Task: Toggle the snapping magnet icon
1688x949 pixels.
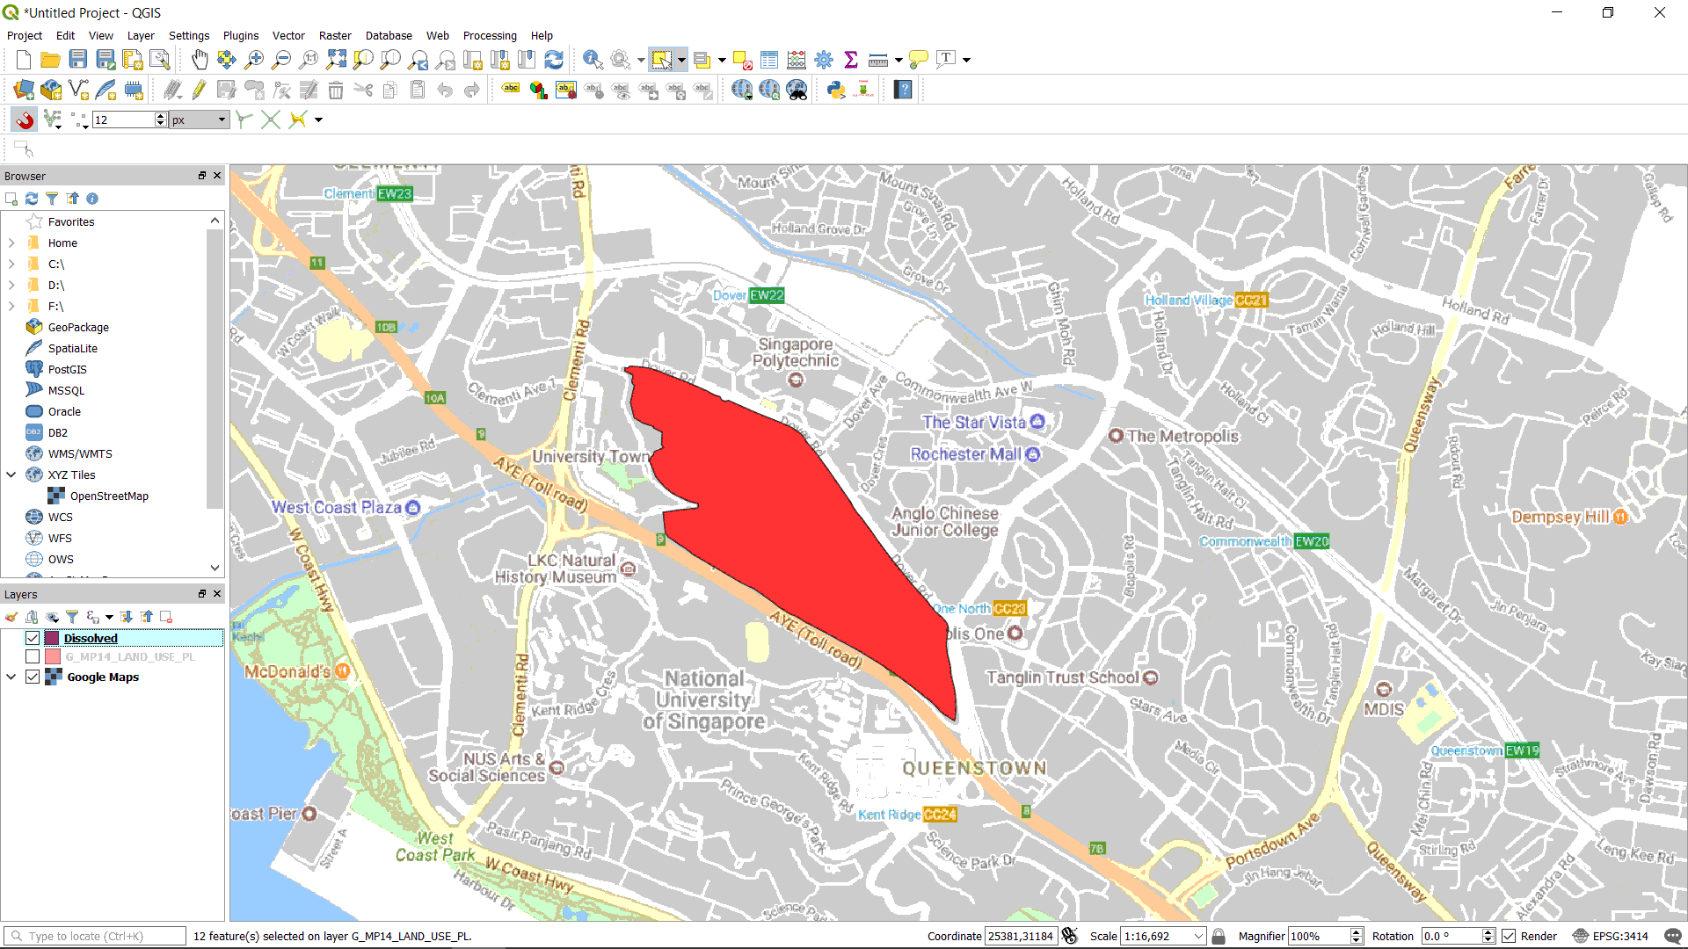Action: click(24, 120)
